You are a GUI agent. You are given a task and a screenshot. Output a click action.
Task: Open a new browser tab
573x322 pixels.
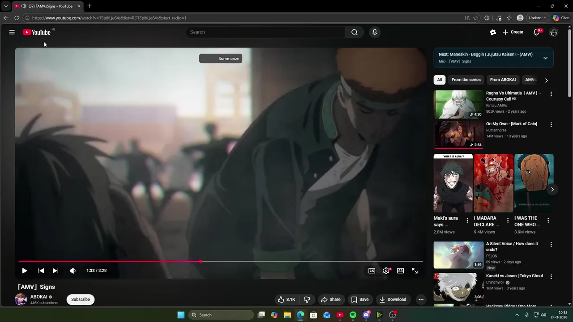90,6
